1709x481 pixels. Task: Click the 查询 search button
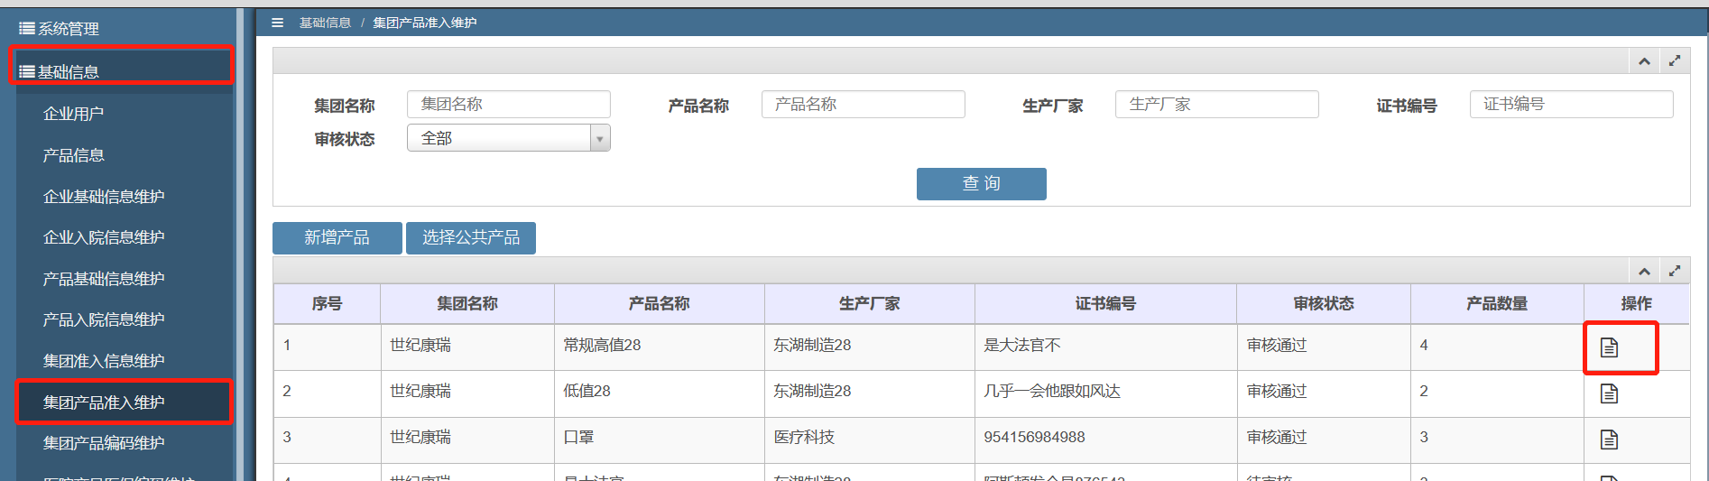pyautogui.click(x=982, y=184)
